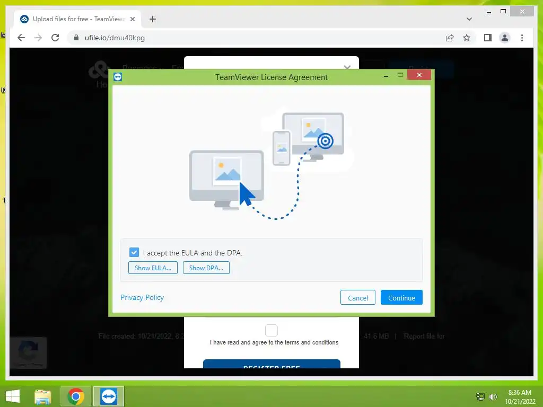Open Chrome side panel
543x407 pixels.
(x=488, y=38)
